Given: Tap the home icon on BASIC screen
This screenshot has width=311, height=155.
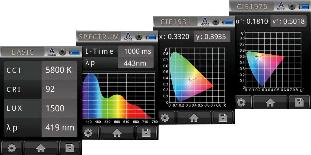Looking at the screenshot, I should click(41, 148).
